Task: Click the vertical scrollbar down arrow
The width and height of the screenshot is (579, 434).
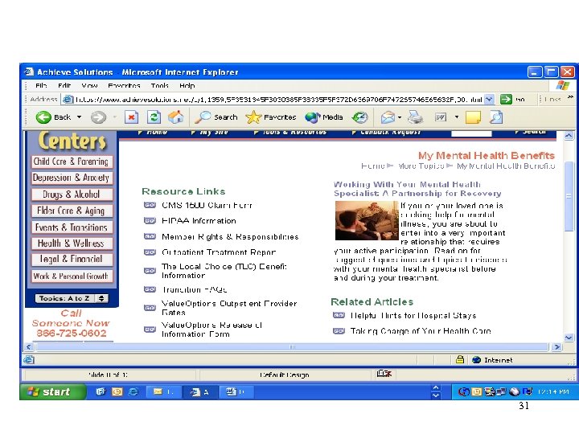Action: point(569,337)
